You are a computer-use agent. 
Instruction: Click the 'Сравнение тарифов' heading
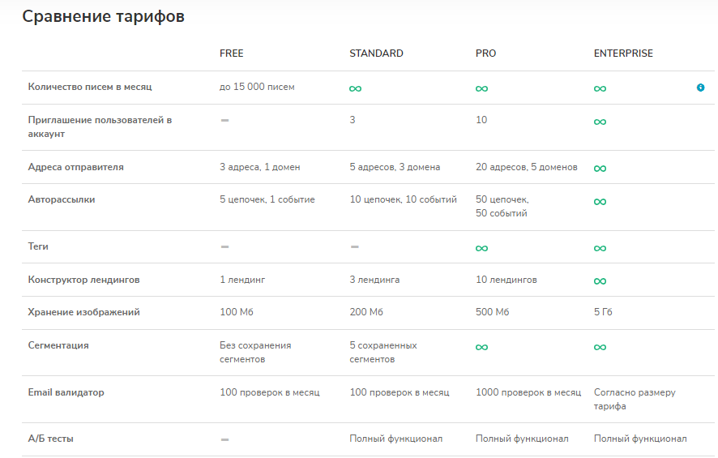104,16
